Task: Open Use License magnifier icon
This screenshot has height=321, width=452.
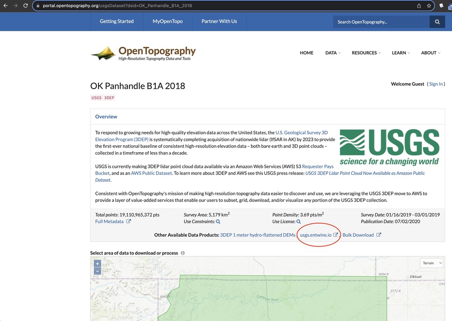Action: [299, 222]
